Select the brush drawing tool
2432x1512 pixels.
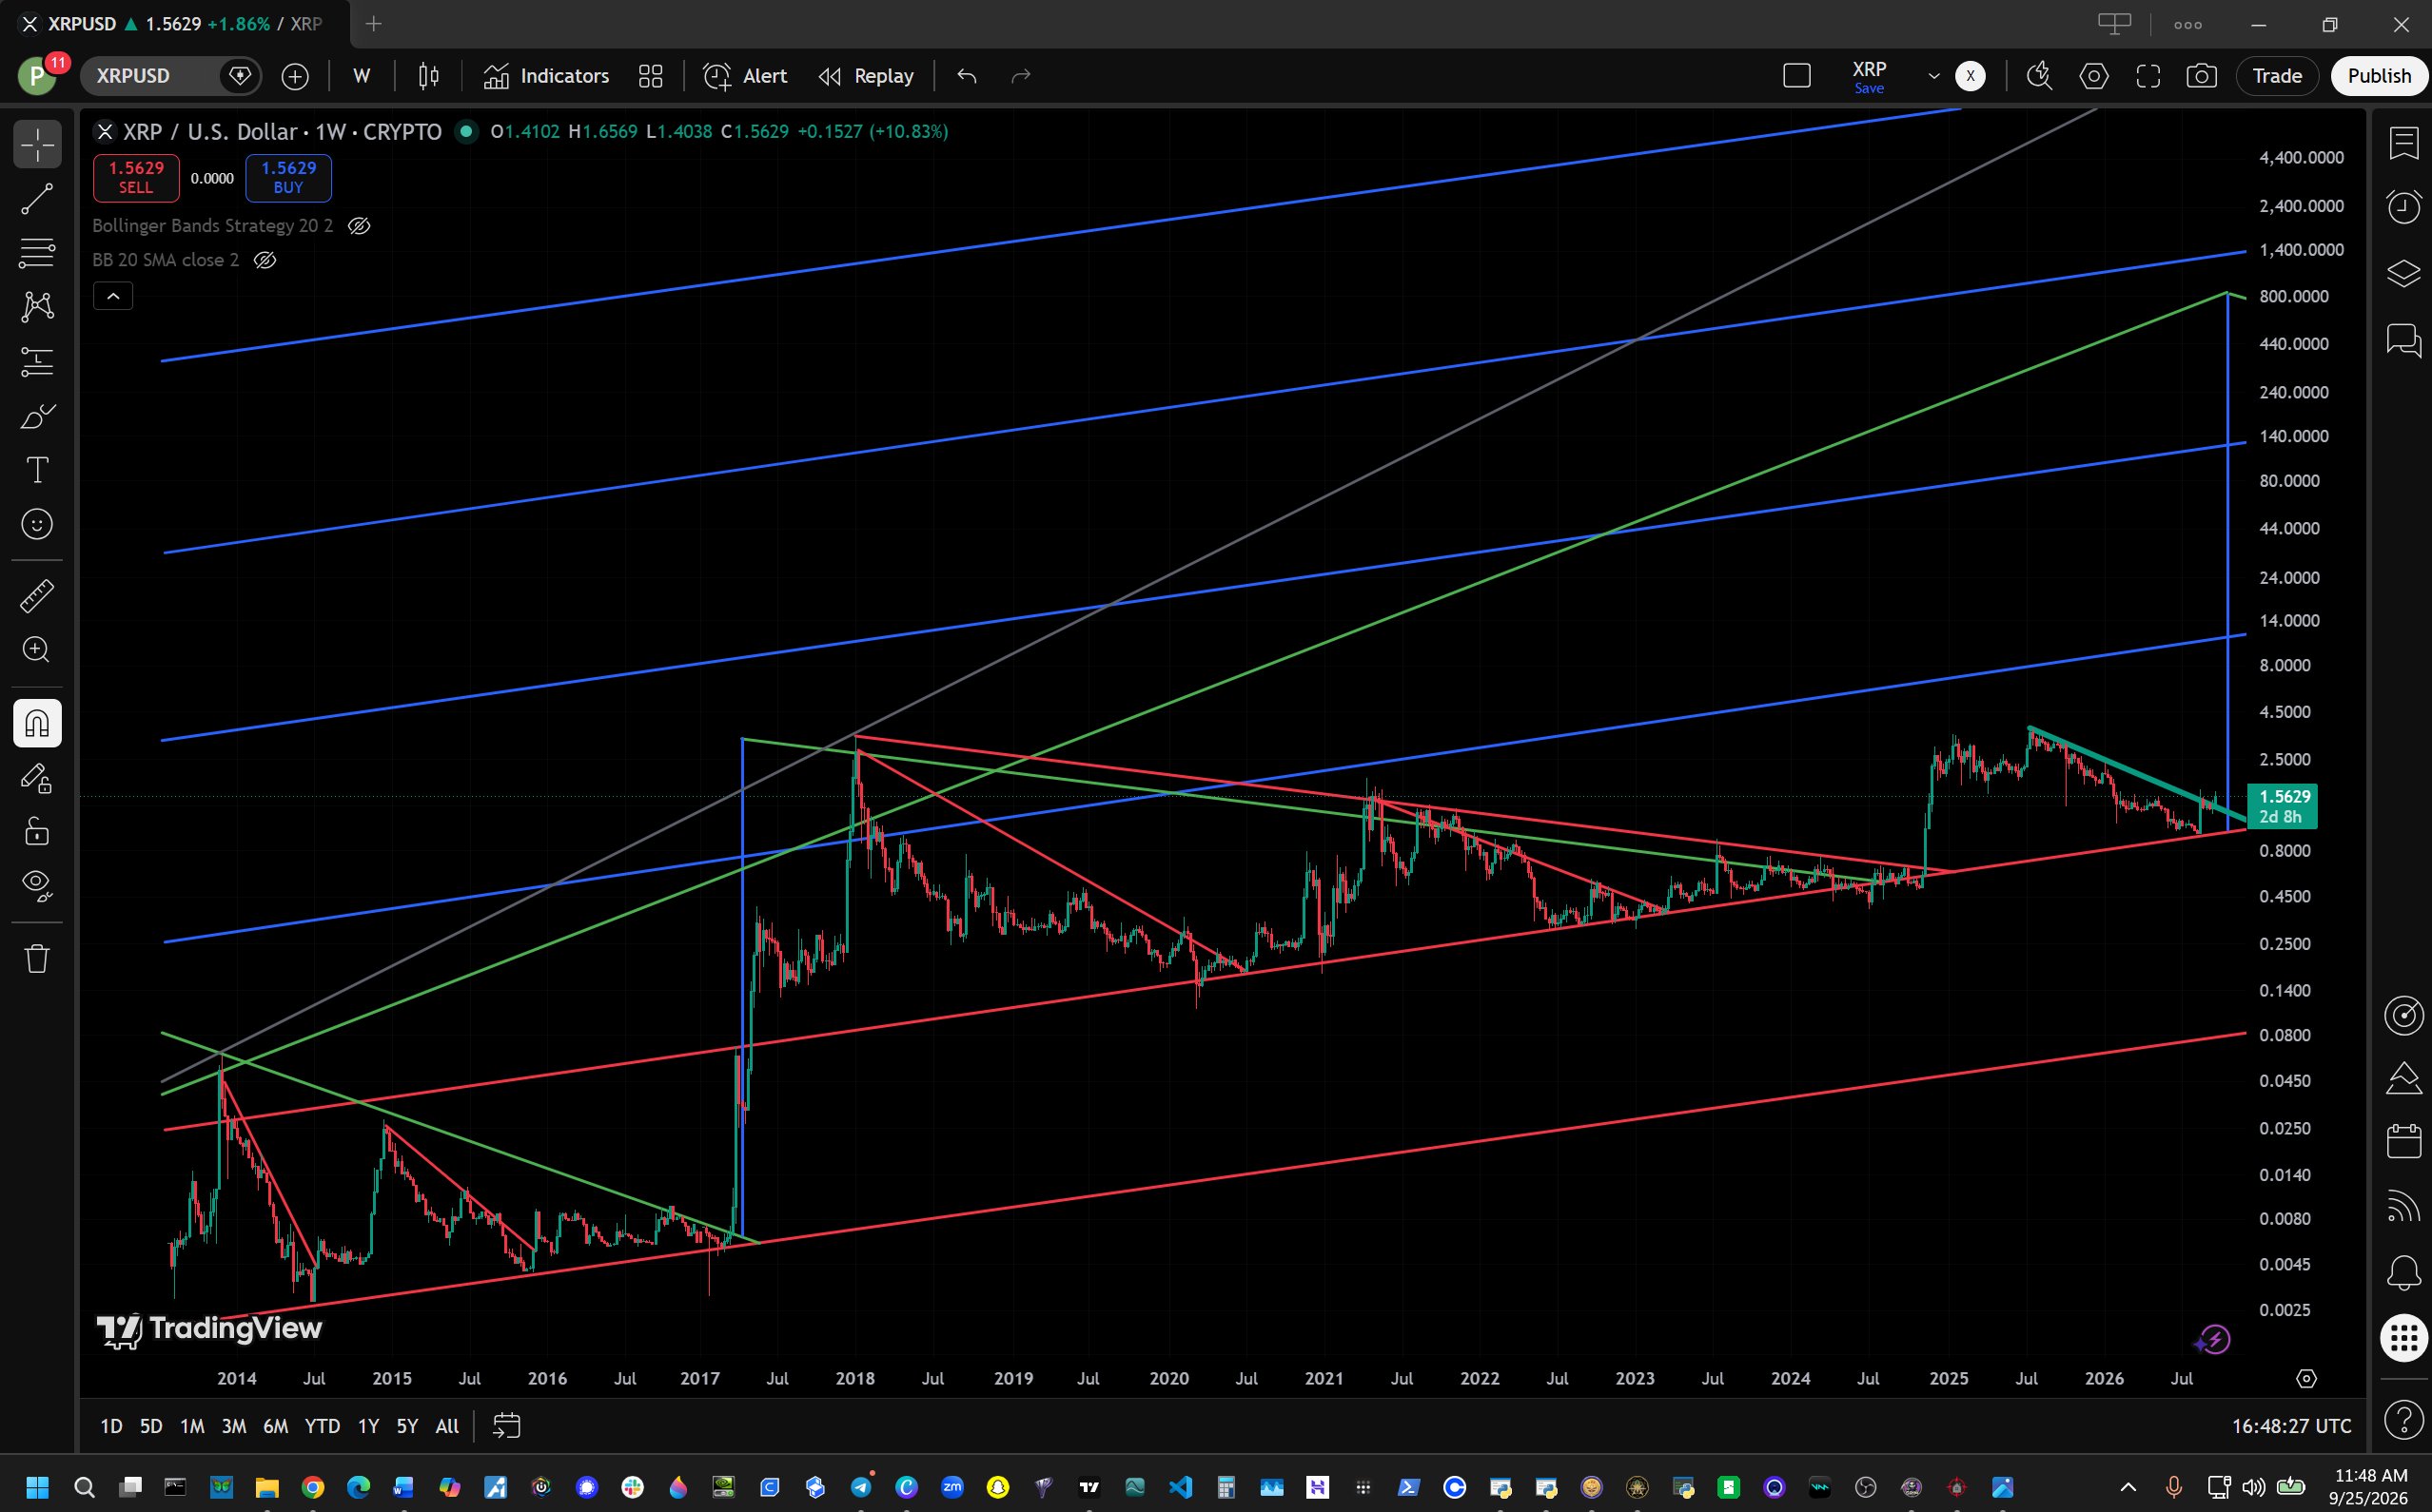(x=37, y=416)
